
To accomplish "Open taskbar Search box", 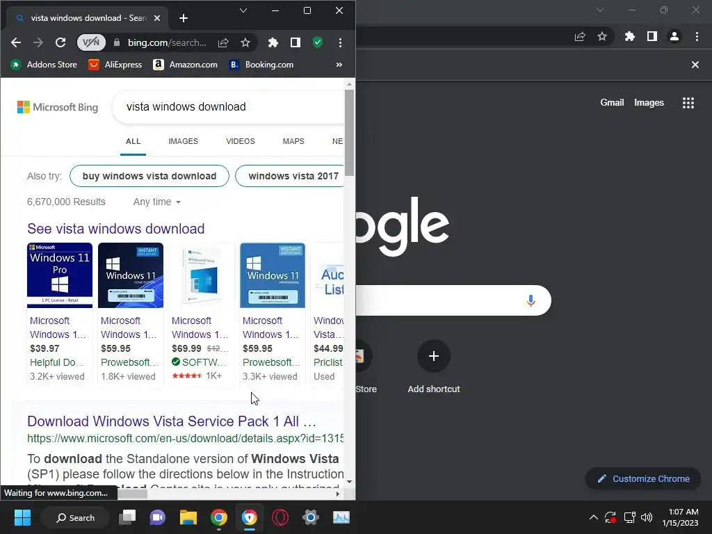I will tap(75, 517).
